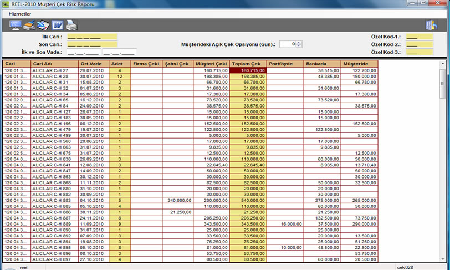Screen dimensions: 450x270
Task: Click the 290.000,00 Müşteride value
Action: (364, 224)
